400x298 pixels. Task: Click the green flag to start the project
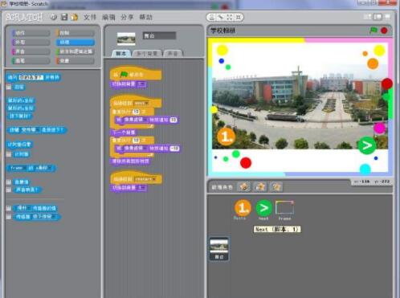[373, 31]
